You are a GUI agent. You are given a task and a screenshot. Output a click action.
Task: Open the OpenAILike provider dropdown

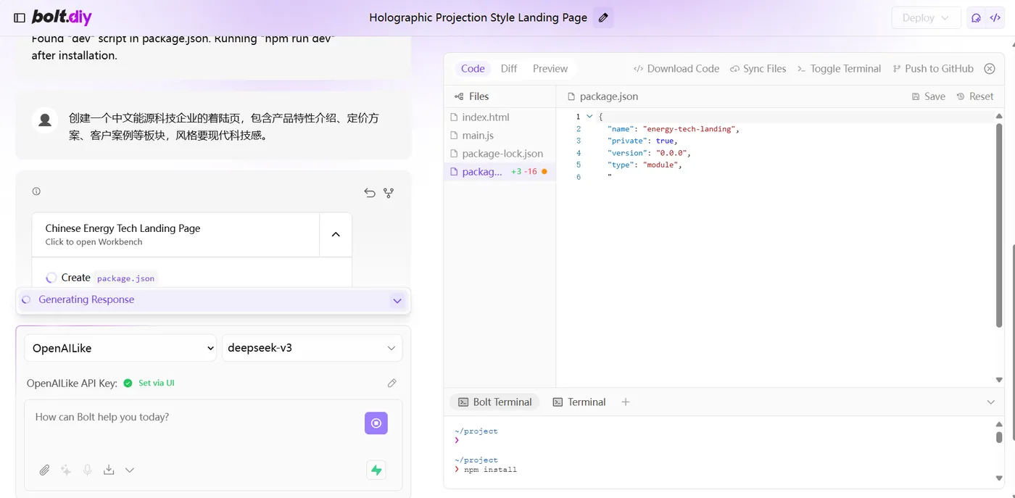click(x=120, y=348)
